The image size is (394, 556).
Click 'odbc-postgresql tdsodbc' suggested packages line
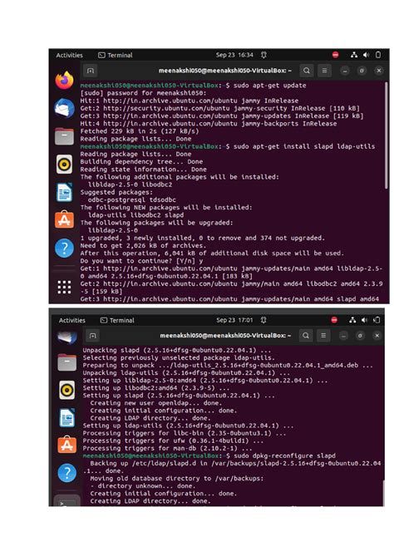(132, 200)
